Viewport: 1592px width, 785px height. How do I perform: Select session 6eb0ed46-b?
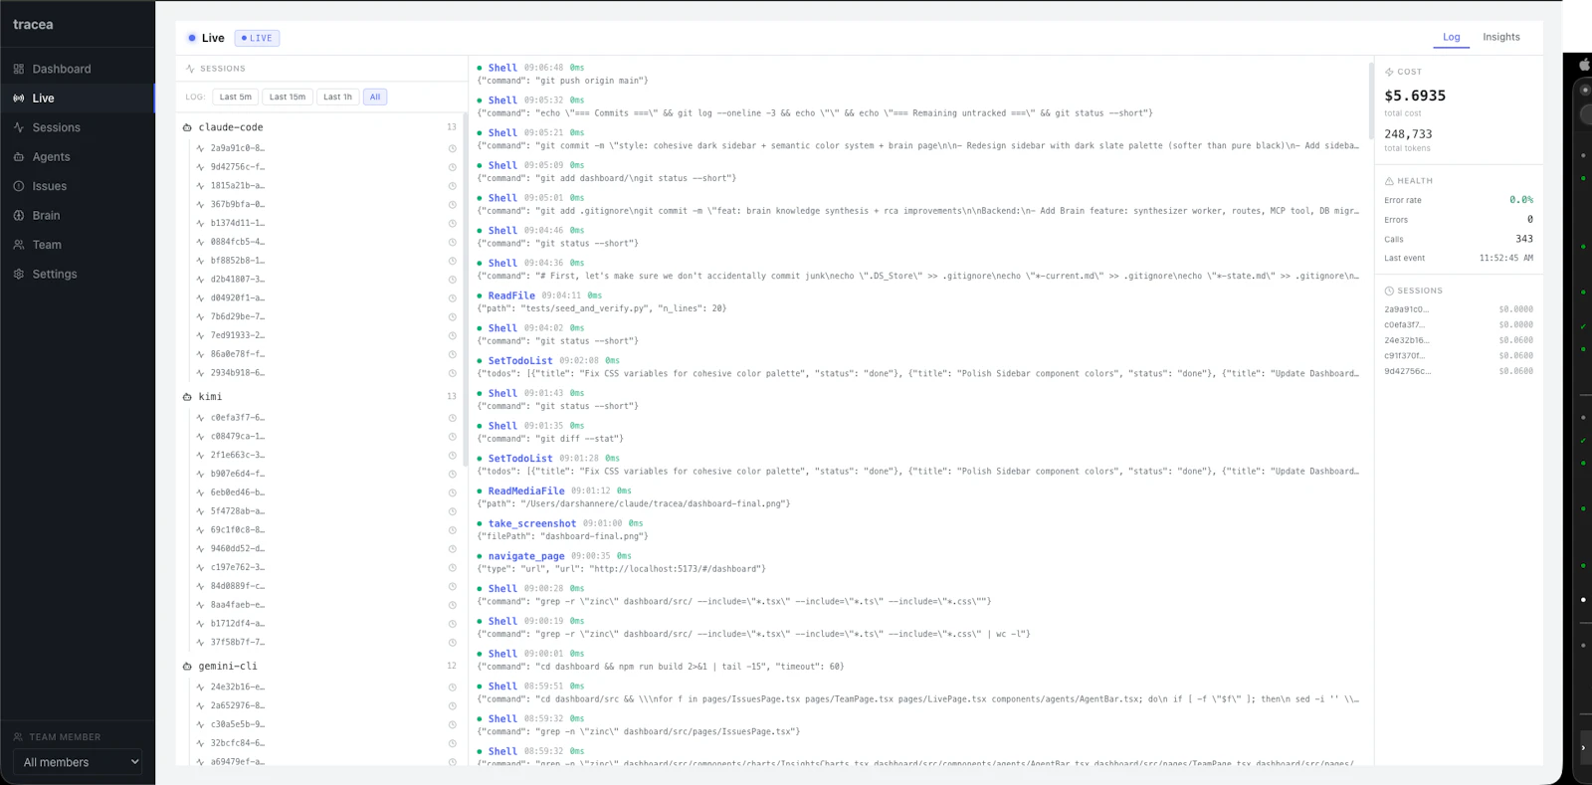326,492
